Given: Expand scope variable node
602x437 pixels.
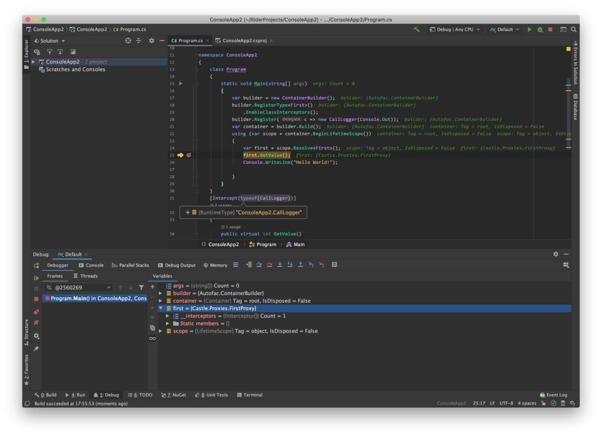Looking at the screenshot, I should click(161, 331).
